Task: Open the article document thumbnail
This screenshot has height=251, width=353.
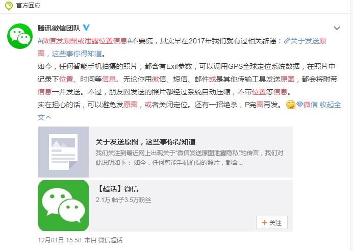Action: (x=63, y=152)
